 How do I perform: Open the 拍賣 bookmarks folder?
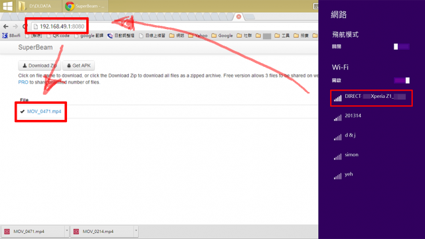click(301, 36)
